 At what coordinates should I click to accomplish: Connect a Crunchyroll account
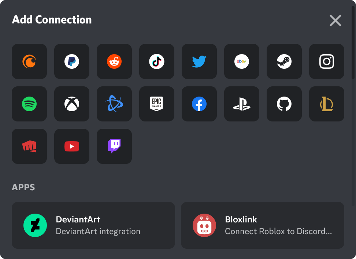pyautogui.click(x=29, y=61)
